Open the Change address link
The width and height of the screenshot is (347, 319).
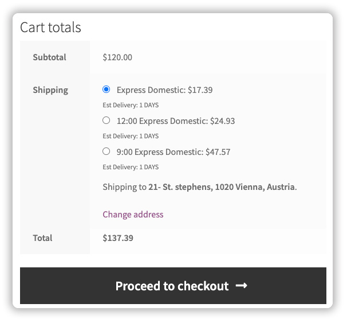[x=133, y=214]
